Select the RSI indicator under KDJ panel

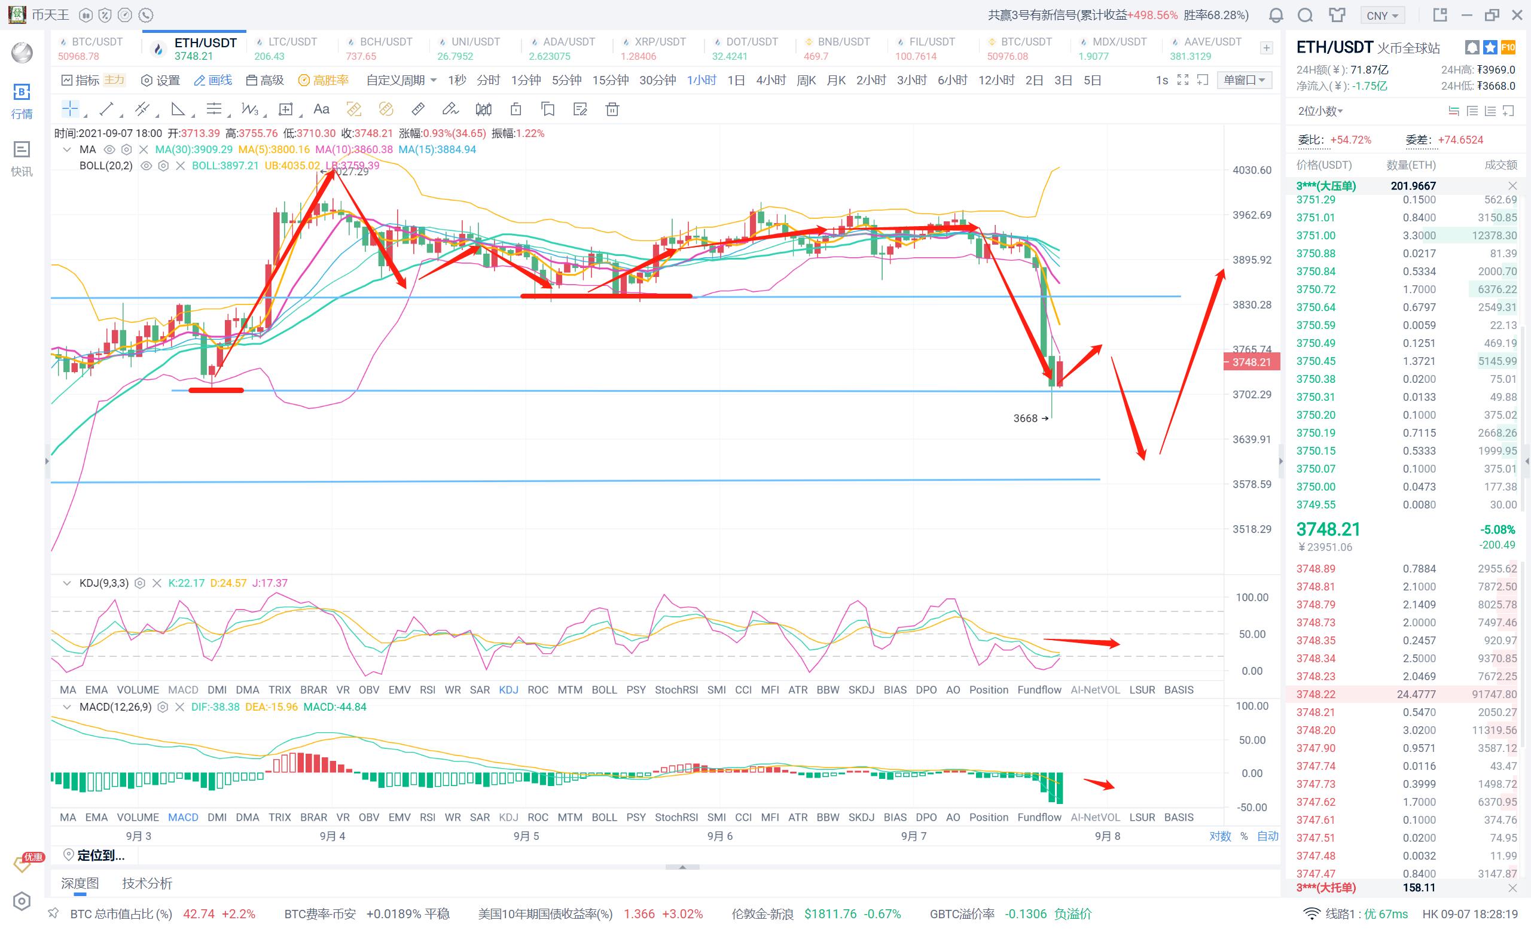[428, 690]
